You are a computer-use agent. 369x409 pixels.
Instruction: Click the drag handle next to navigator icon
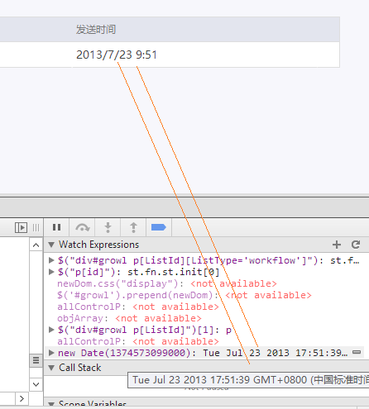(x=36, y=228)
